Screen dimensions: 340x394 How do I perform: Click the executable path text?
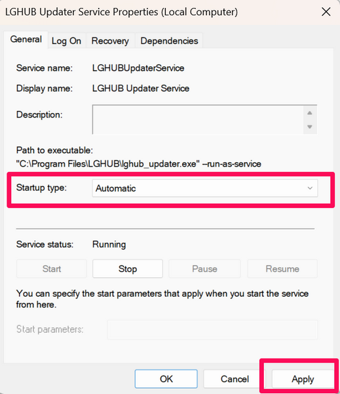click(139, 164)
